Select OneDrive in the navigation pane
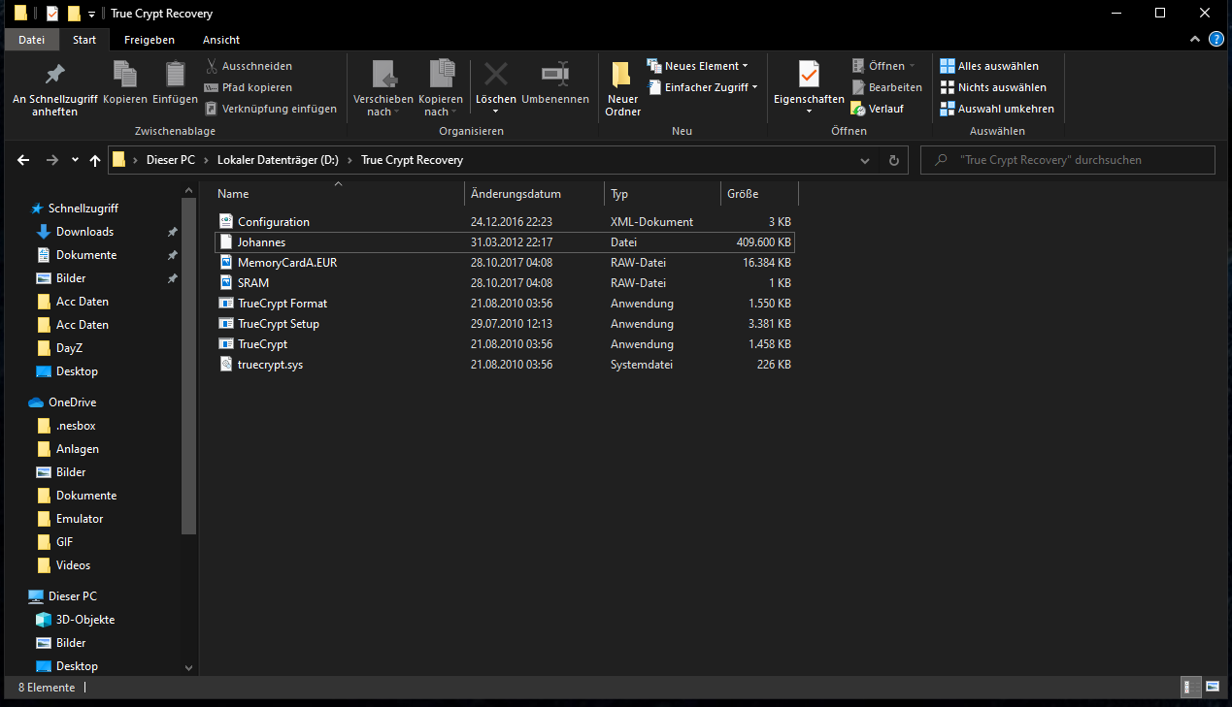This screenshot has height=707, width=1232. point(72,402)
